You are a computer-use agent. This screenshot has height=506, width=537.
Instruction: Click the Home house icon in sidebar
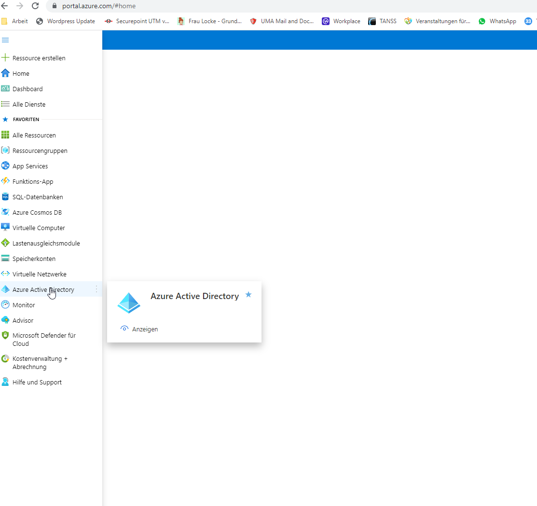5,73
